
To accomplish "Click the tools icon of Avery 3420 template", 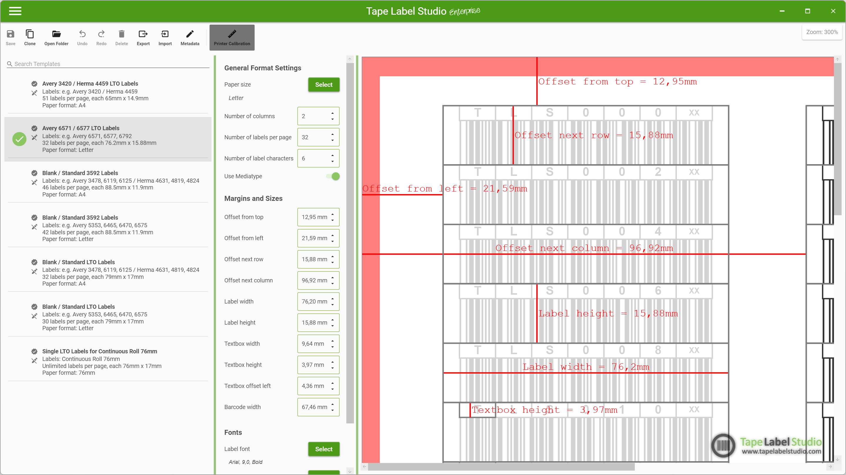I will pyautogui.click(x=34, y=93).
